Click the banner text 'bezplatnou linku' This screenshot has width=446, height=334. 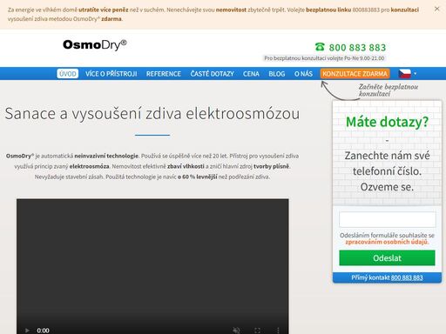point(328,10)
